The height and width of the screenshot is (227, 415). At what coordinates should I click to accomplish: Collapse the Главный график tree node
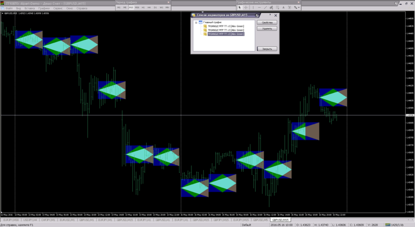(196, 23)
